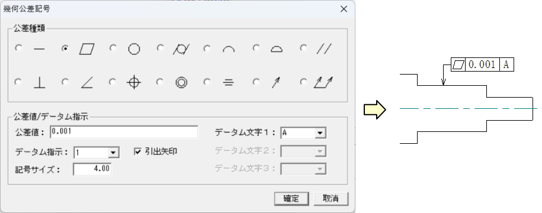Cancel with the 取消 button
This screenshot has height=213, width=542.
(x=331, y=199)
